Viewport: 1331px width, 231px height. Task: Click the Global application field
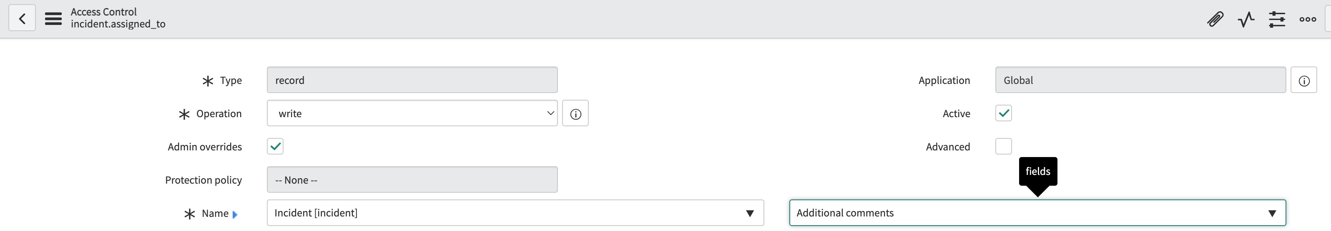point(1140,80)
